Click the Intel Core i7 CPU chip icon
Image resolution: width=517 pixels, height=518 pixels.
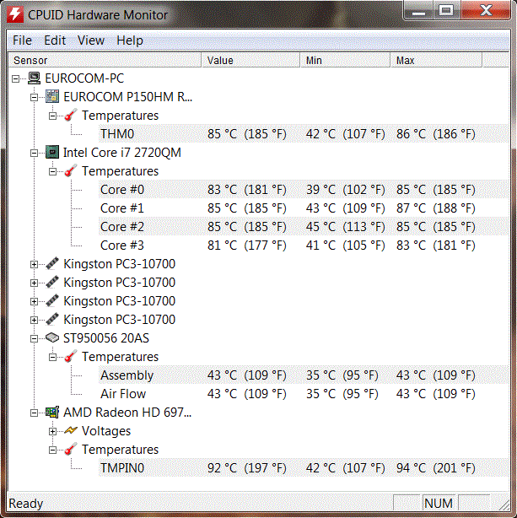coord(52,152)
